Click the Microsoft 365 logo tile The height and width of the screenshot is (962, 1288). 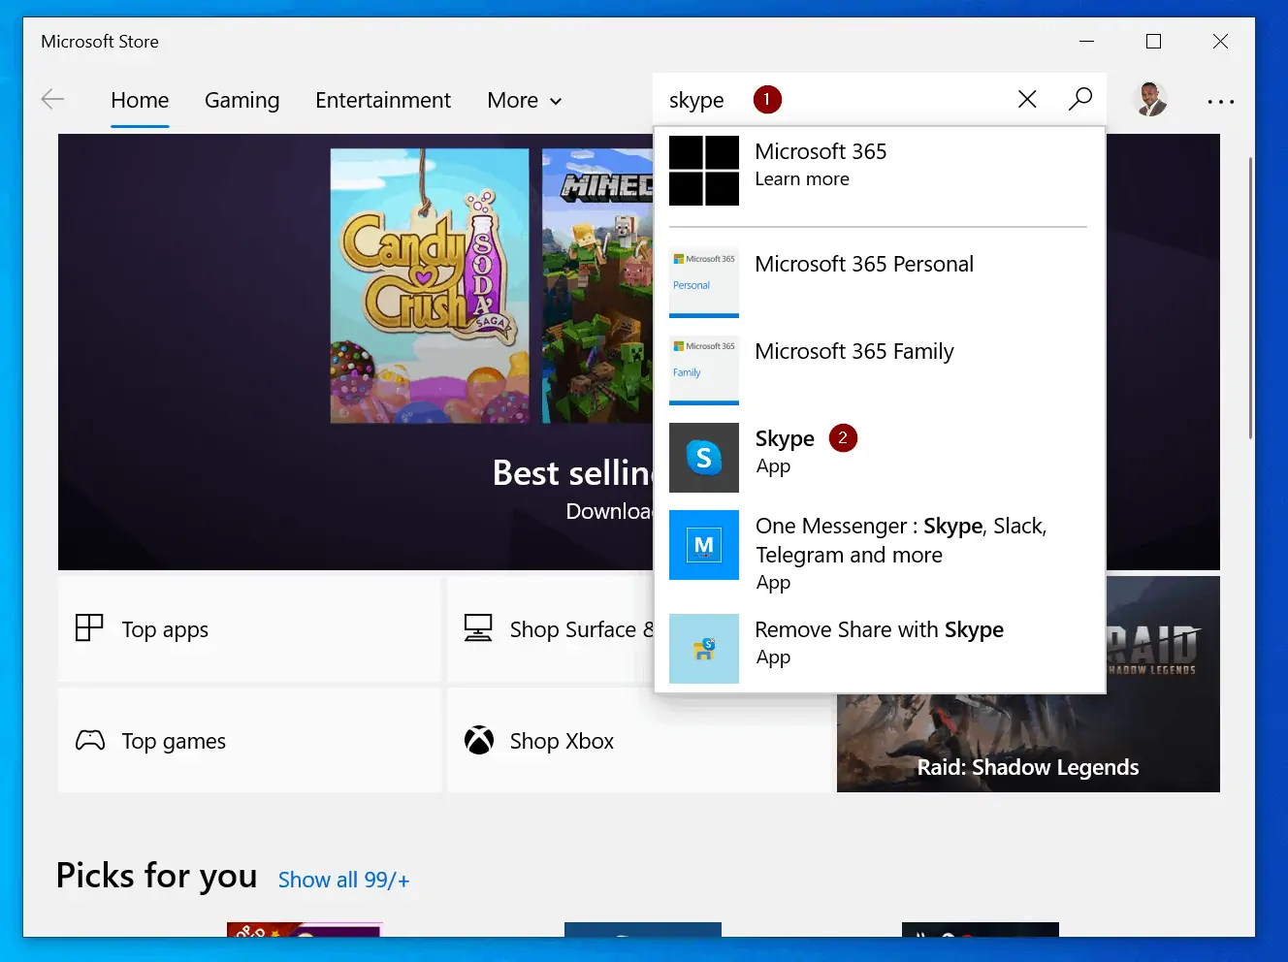click(x=704, y=171)
